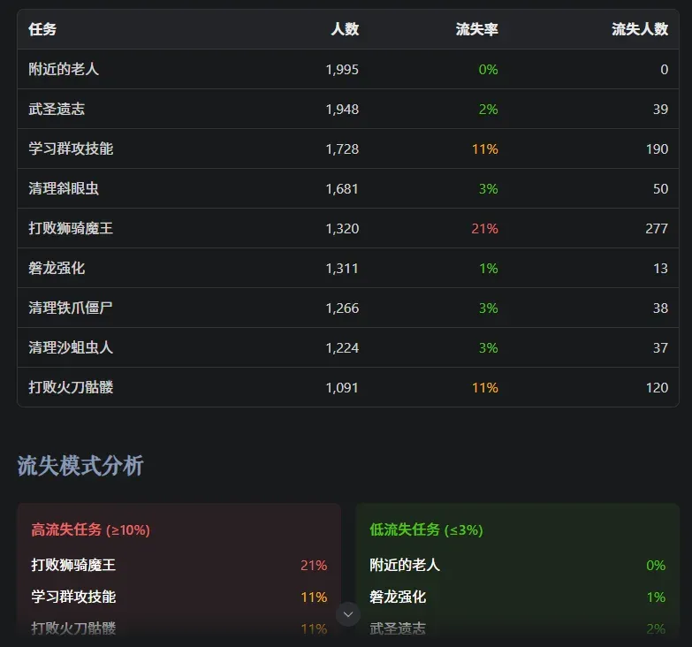Select the 清理铁爪僵尸 task row

(x=347, y=308)
